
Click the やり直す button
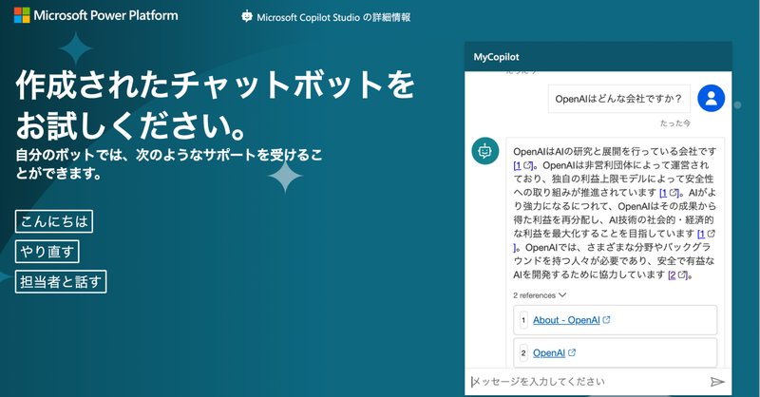(x=47, y=252)
